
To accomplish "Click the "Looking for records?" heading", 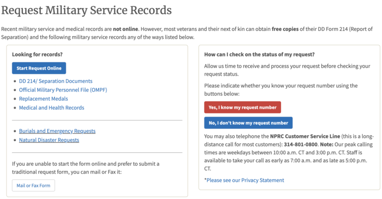I will (x=37, y=54).
